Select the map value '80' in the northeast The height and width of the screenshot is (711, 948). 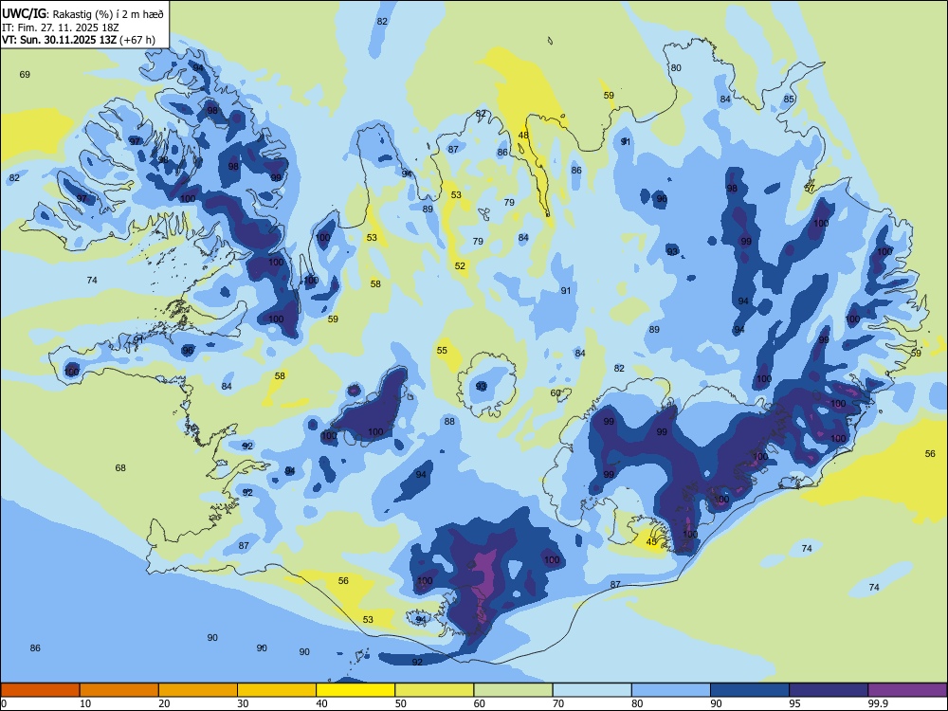coord(676,67)
